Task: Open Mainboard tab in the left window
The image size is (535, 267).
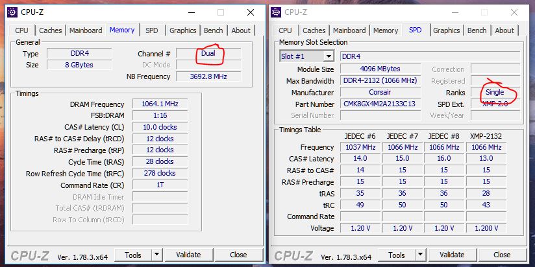Action: point(86,30)
